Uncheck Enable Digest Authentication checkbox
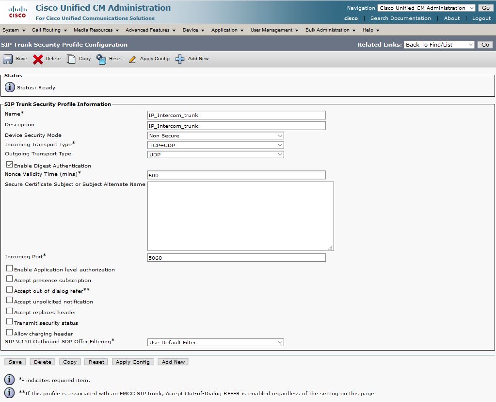 [x=10, y=165]
